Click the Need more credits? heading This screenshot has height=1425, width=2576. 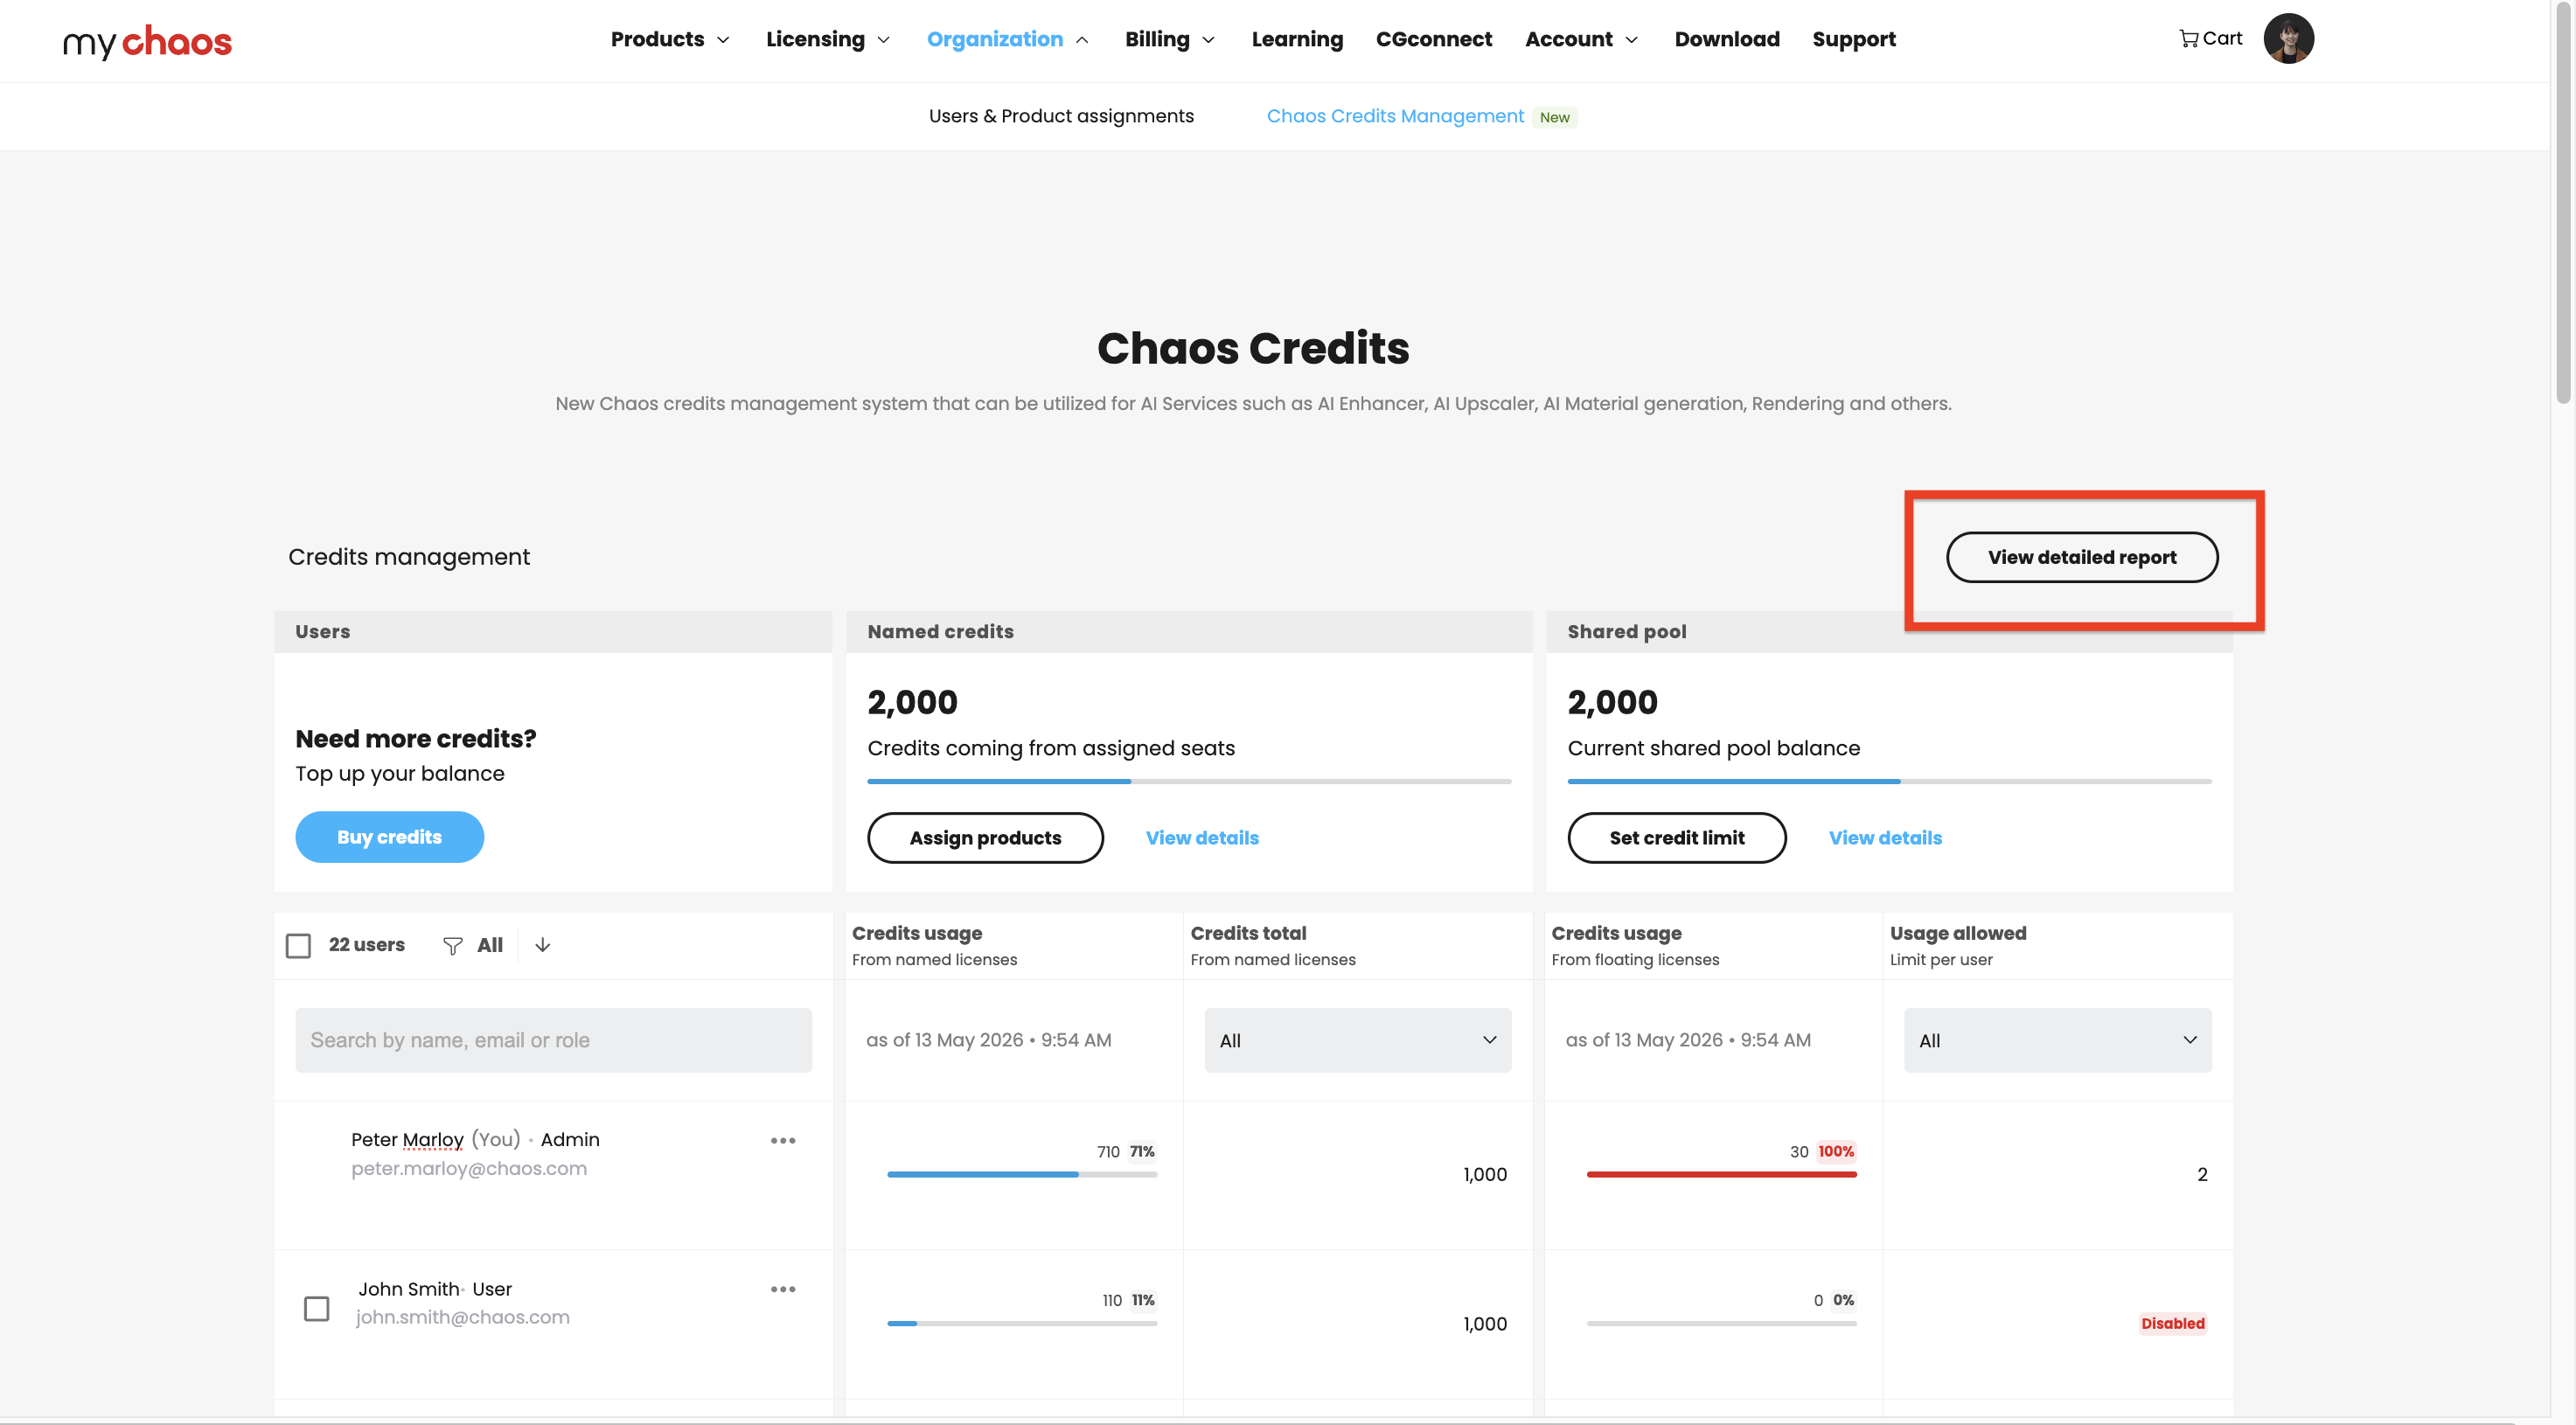[x=416, y=738]
